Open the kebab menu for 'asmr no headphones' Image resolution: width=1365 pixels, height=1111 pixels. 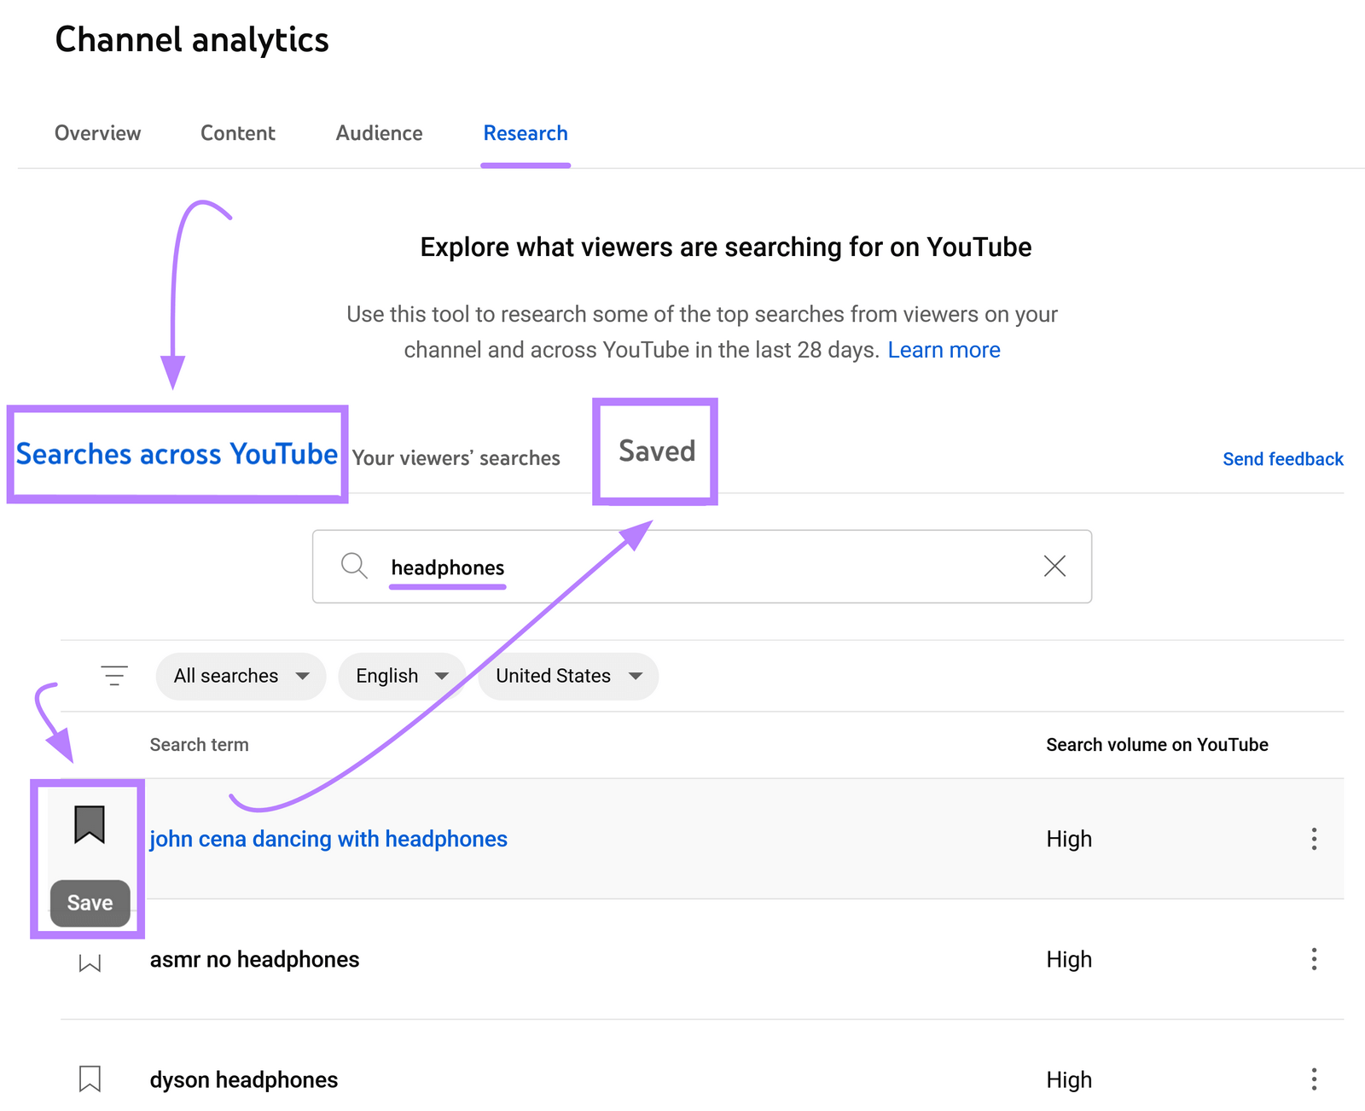point(1314,959)
